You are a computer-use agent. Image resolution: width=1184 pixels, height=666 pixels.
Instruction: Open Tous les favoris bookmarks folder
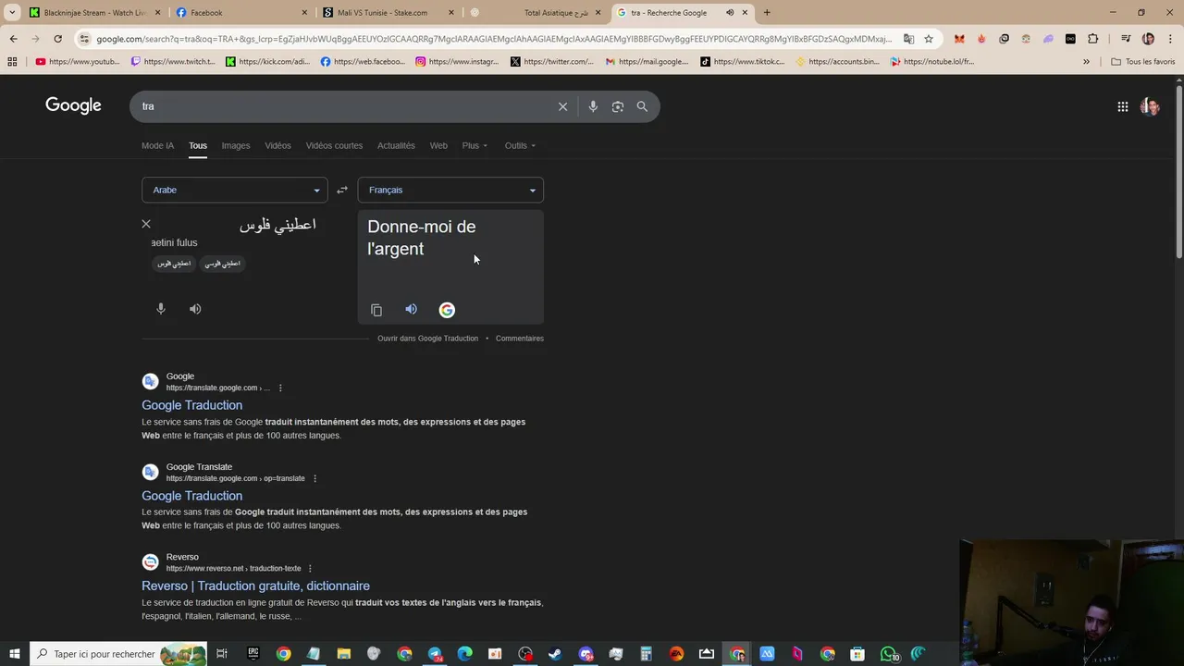pos(1143,62)
